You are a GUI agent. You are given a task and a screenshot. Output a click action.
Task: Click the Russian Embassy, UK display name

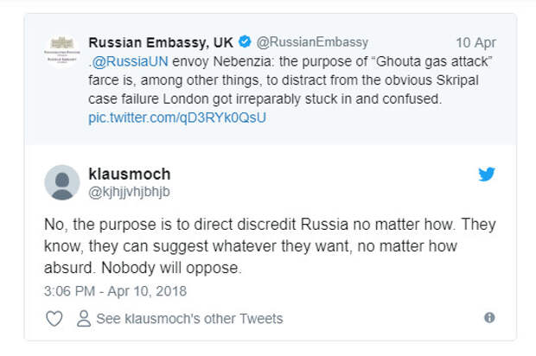click(x=161, y=42)
